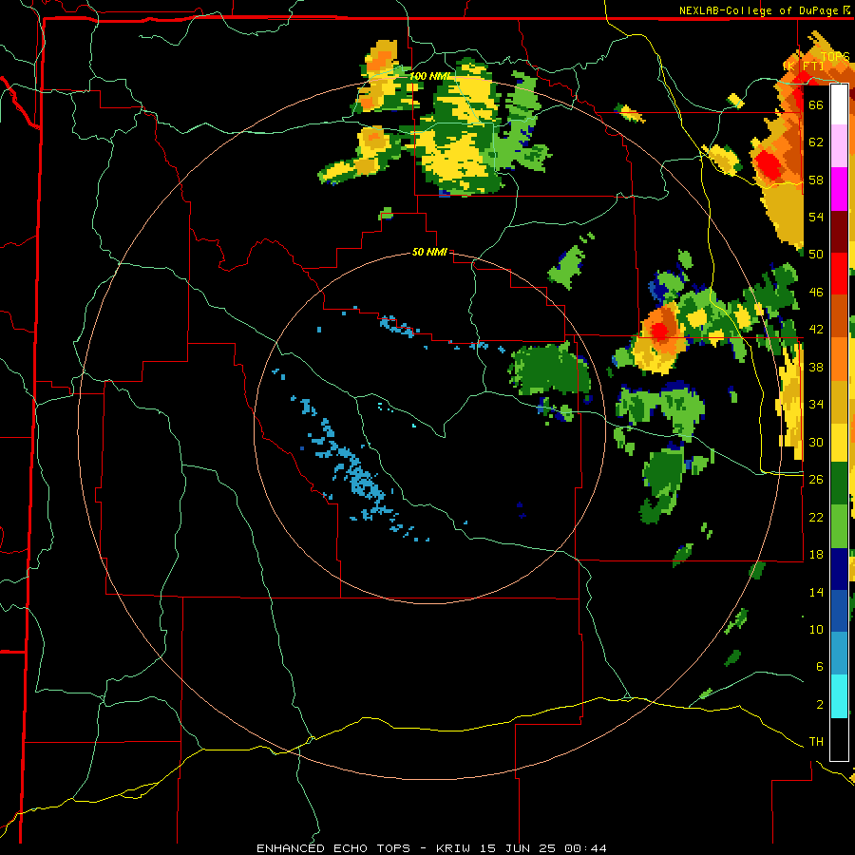855x855 pixels.
Task: Click the 38 legend value
Action: coord(816,368)
